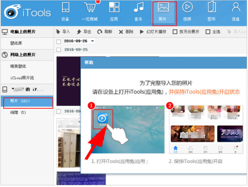Open the 图书 (Books) section
248x187 pixels.
pos(211,12)
